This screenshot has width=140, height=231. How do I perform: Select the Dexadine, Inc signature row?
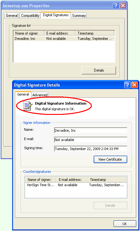click(x=64, y=39)
